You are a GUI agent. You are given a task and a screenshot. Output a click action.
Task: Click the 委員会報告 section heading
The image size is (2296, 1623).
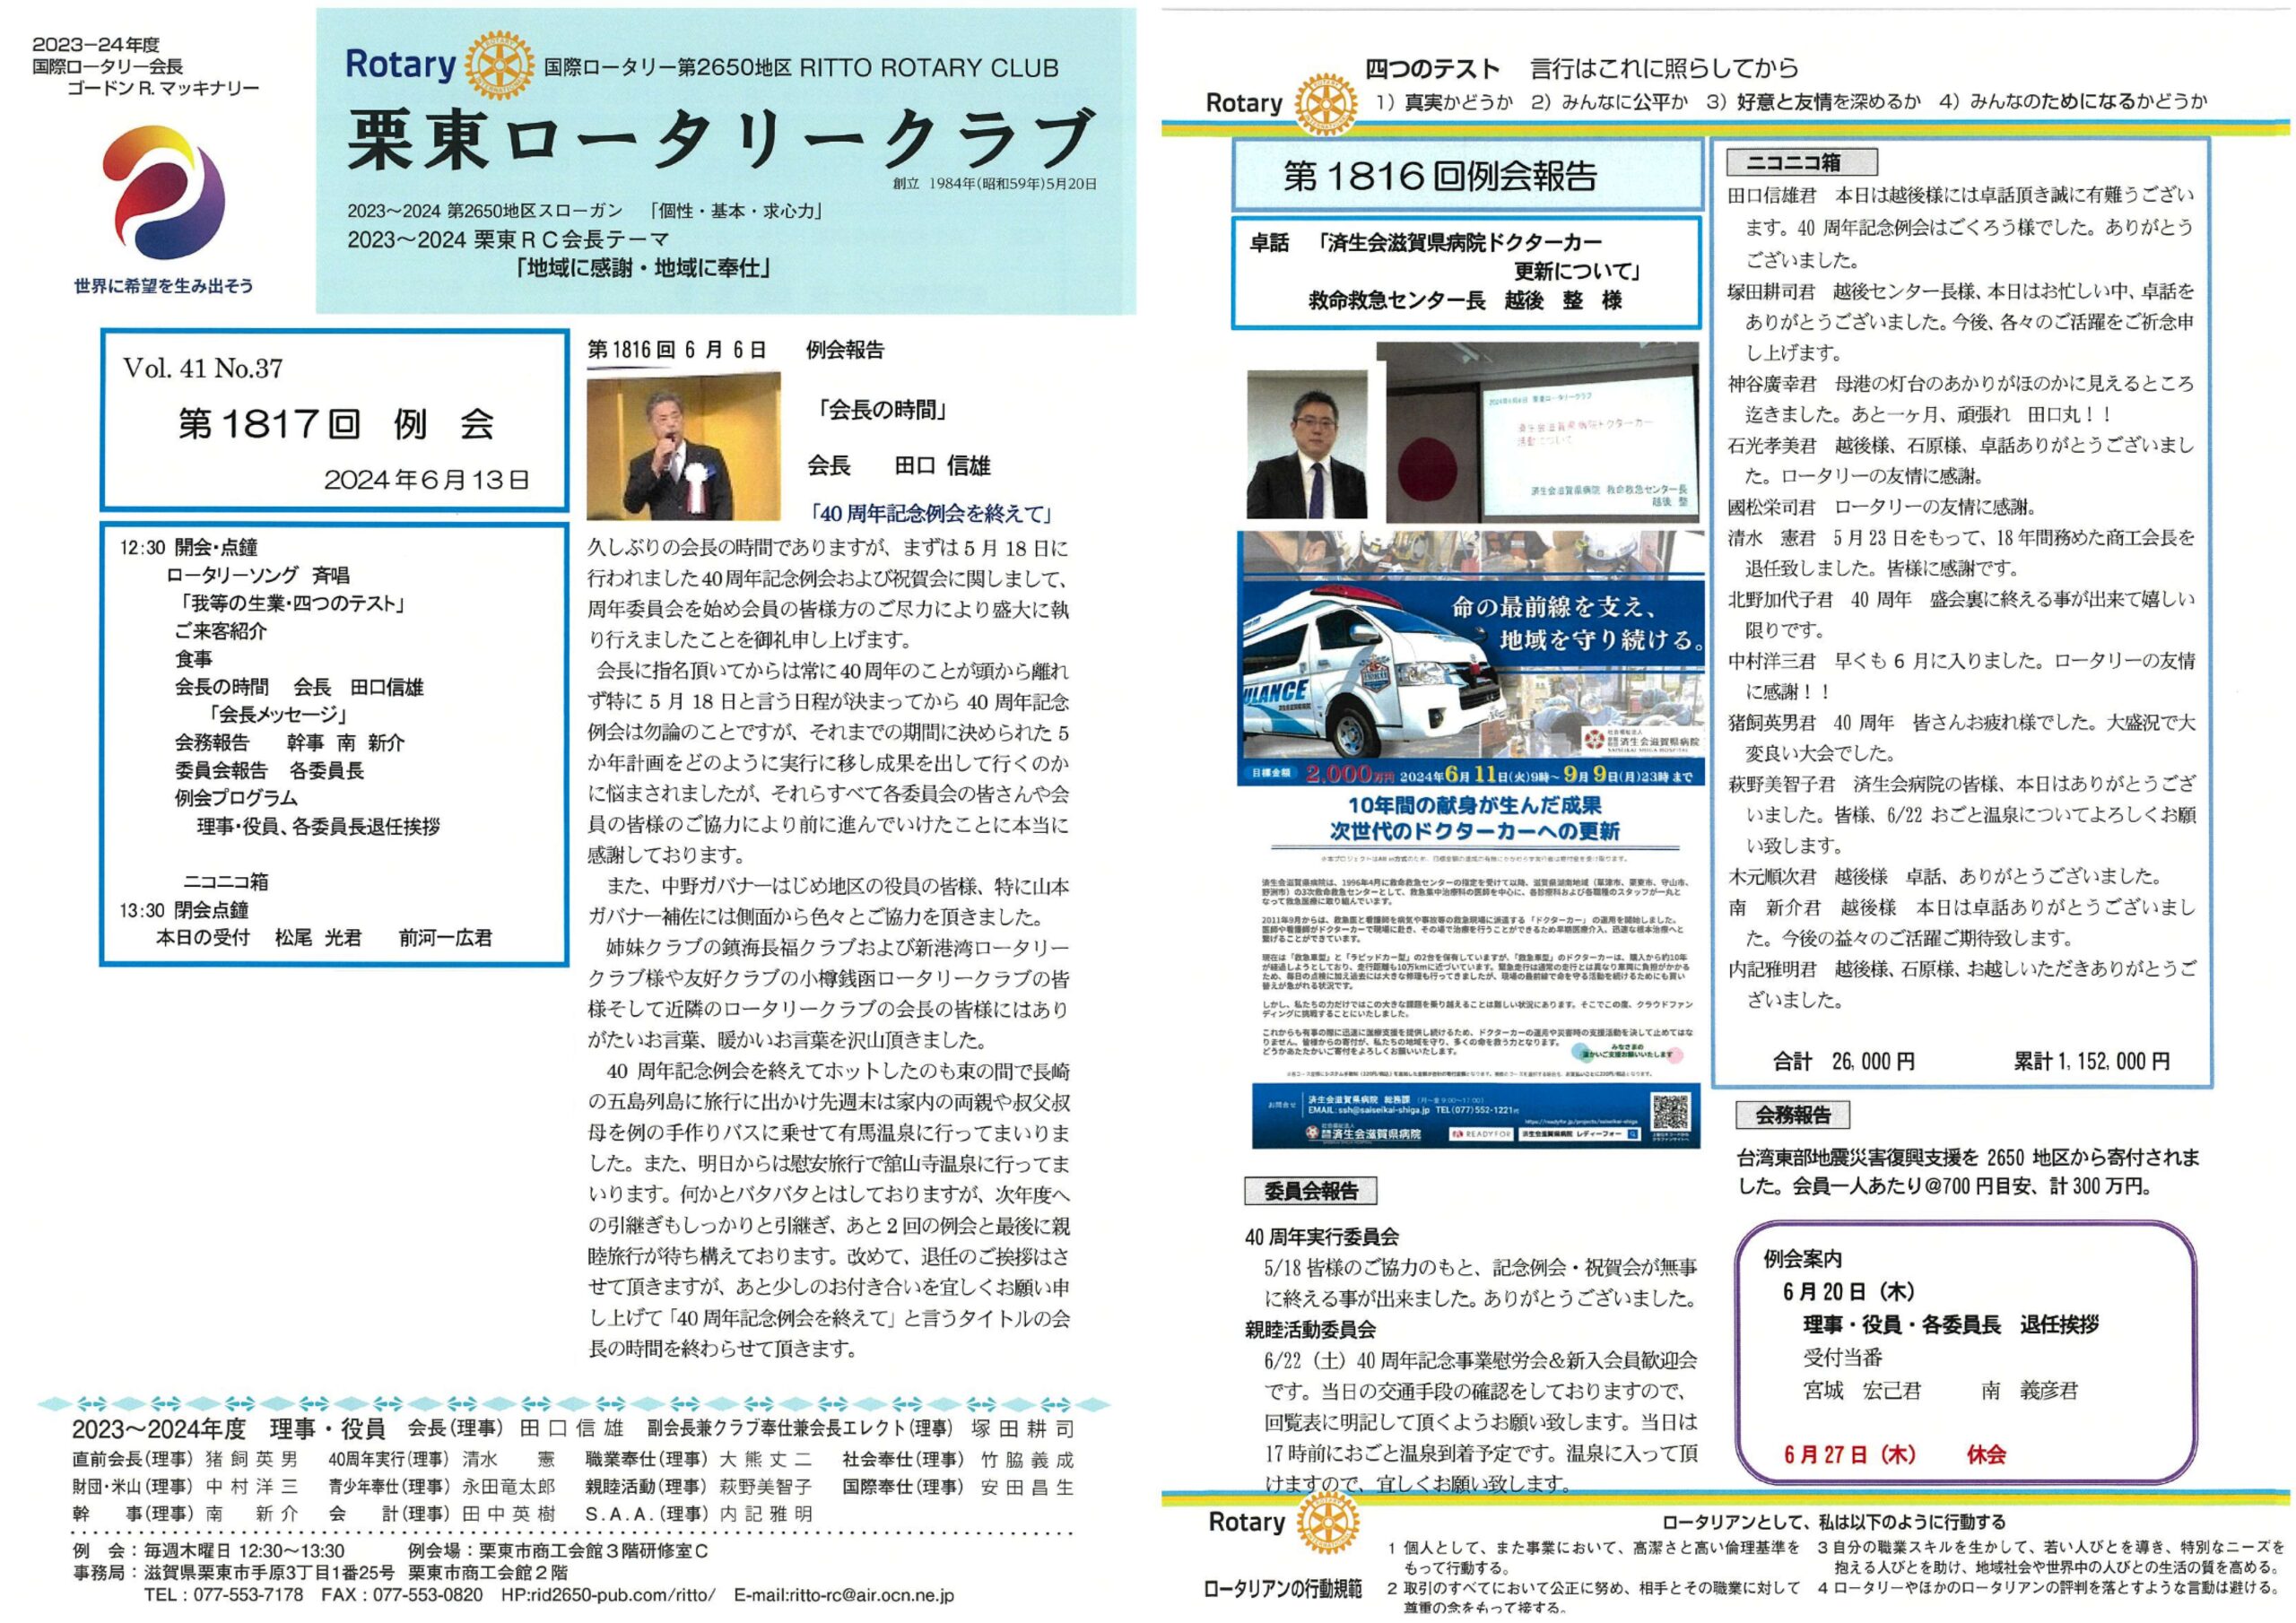(x=1310, y=1190)
